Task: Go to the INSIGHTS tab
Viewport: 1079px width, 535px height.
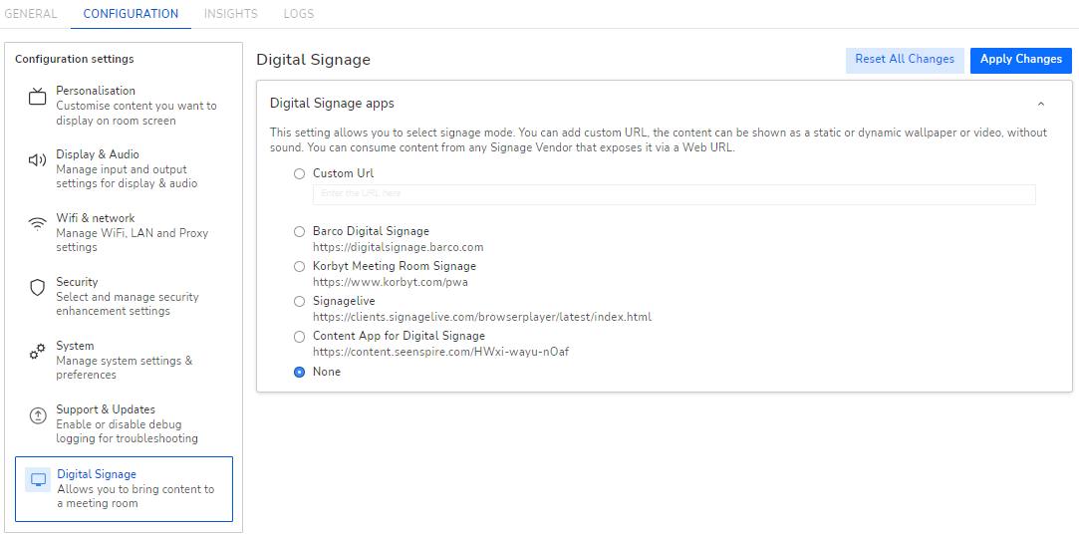Action: pos(231,14)
